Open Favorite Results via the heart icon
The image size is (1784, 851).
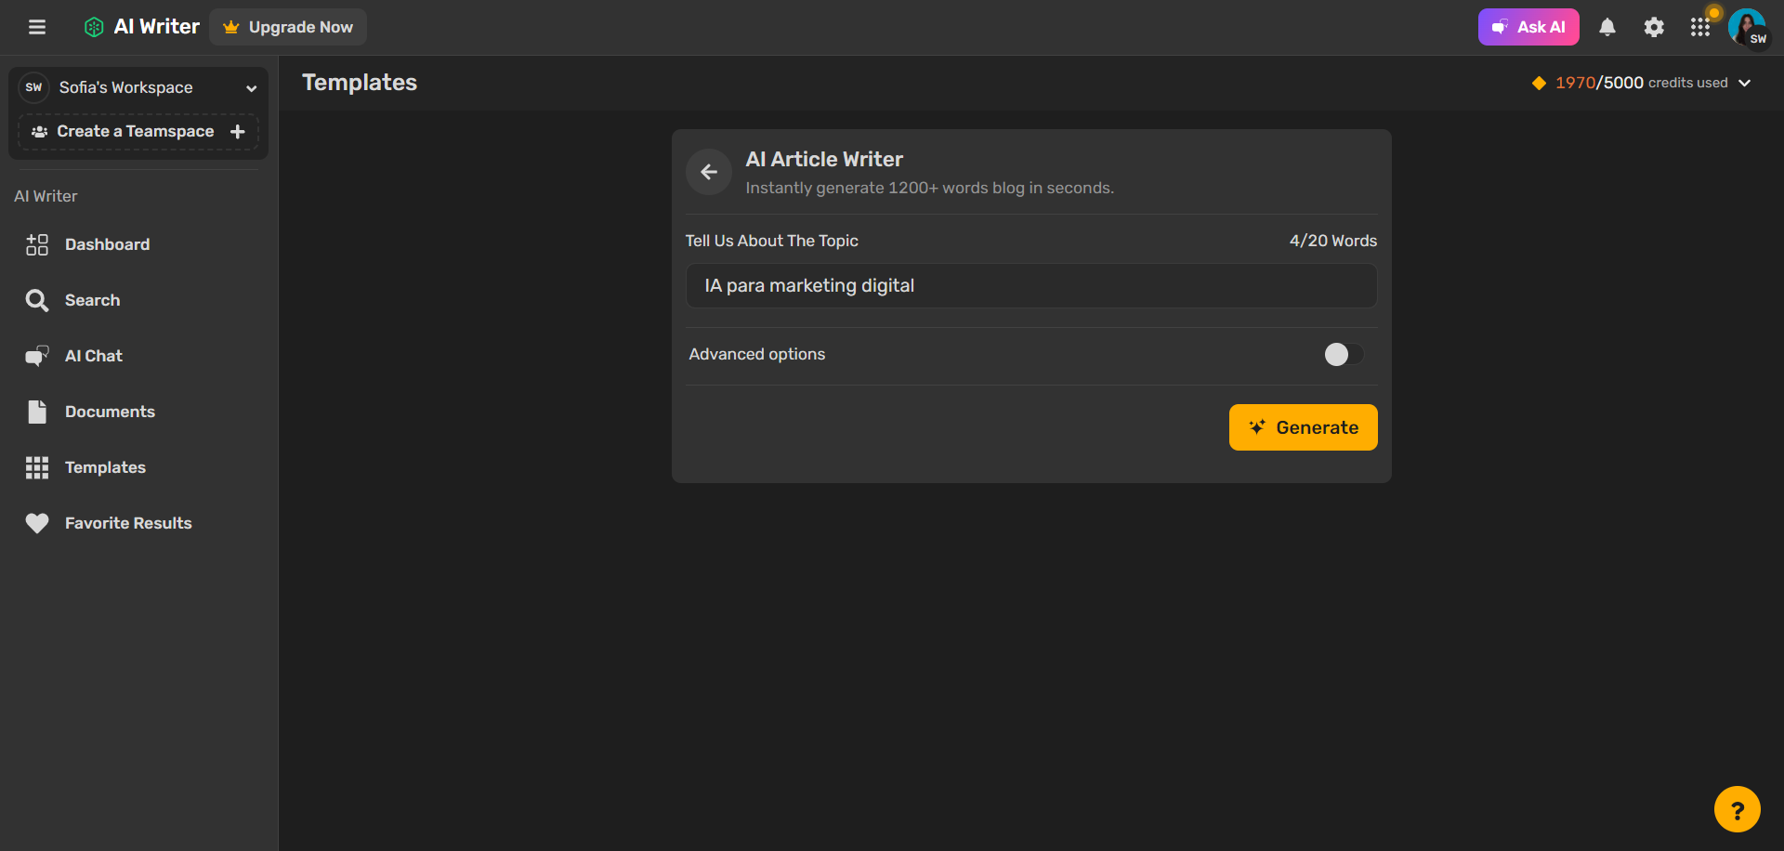click(x=37, y=523)
